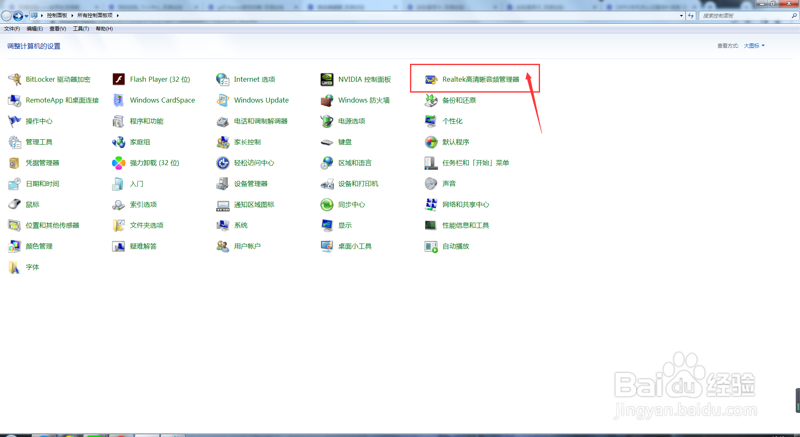Open Windows Update icon
The width and height of the screenshot is (800, 437).
coord(223,100)
